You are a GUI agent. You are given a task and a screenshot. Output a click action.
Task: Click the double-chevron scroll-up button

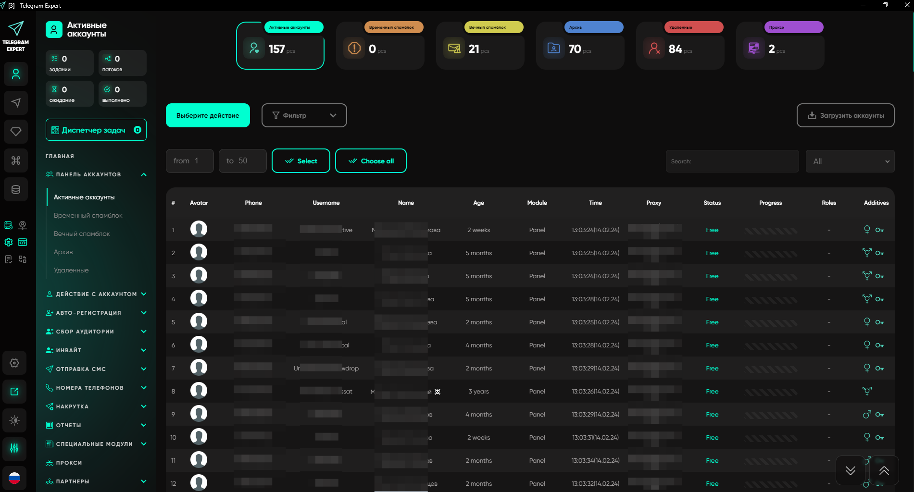(x=884, y=470)
